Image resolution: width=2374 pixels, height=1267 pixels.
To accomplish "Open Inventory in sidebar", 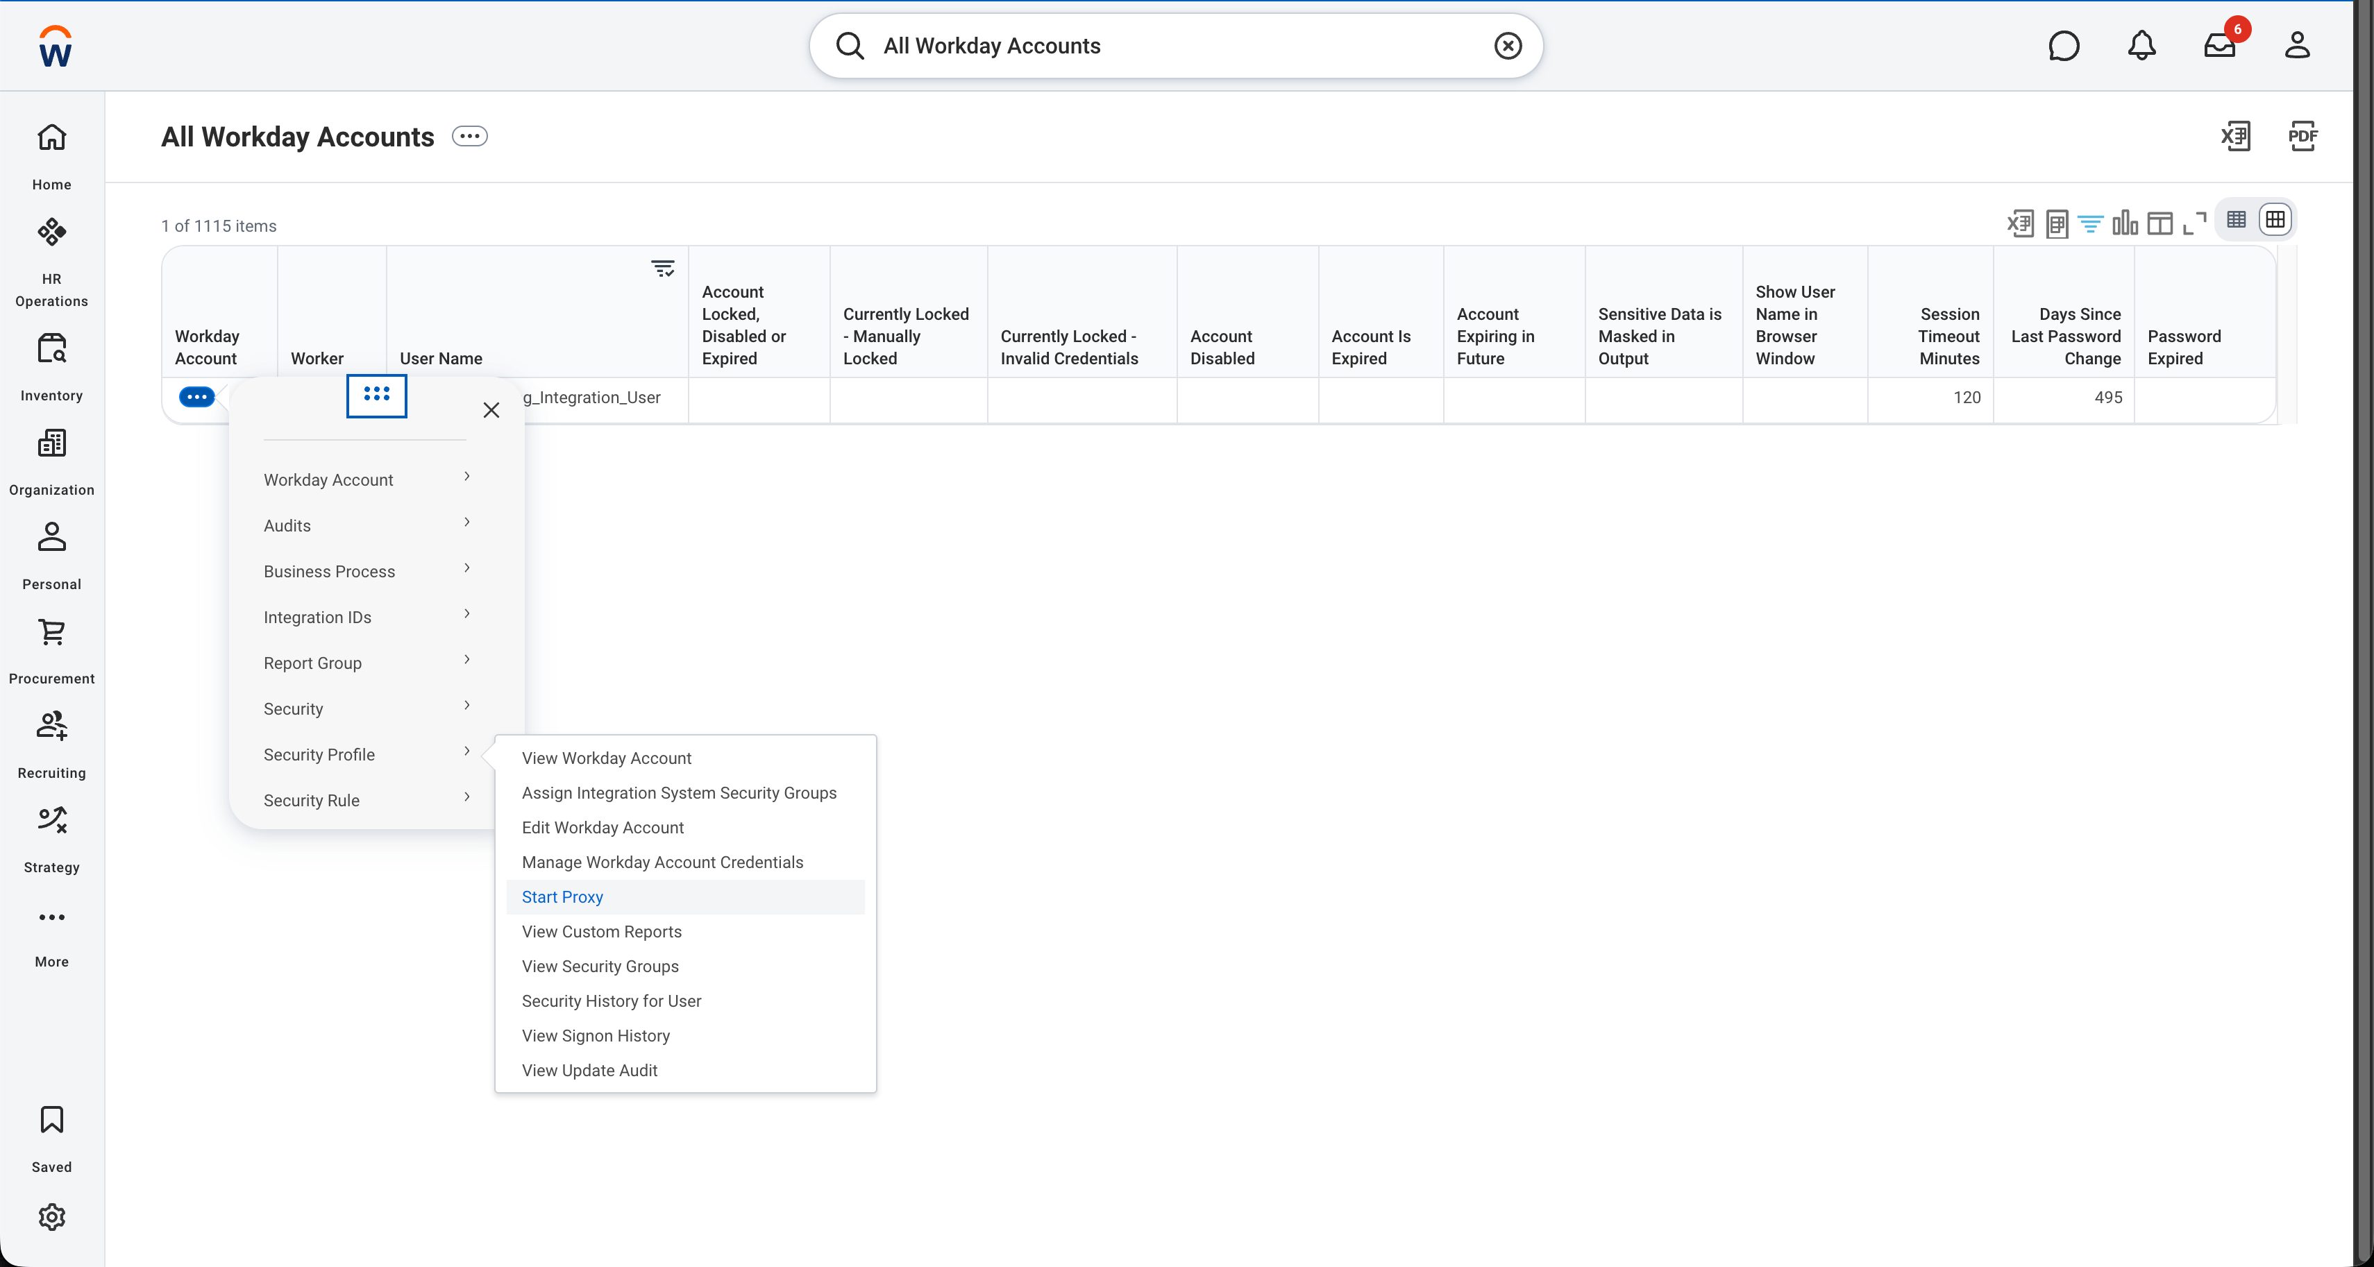I will coord(51,368).
